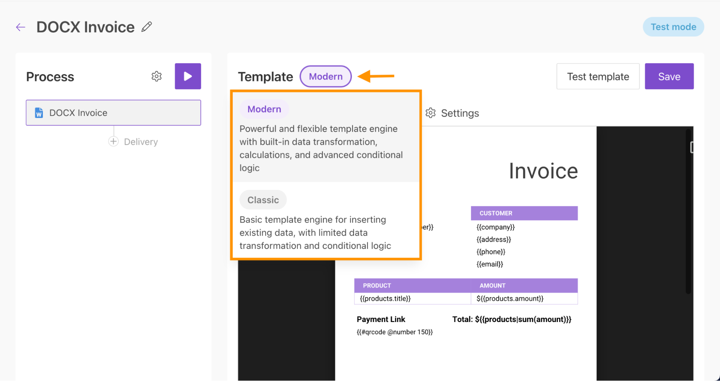Screen dimensions: 720x381
Task: Switch to the Settings tab
Action: 460,113
